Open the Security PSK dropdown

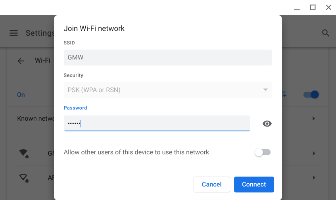168,90
